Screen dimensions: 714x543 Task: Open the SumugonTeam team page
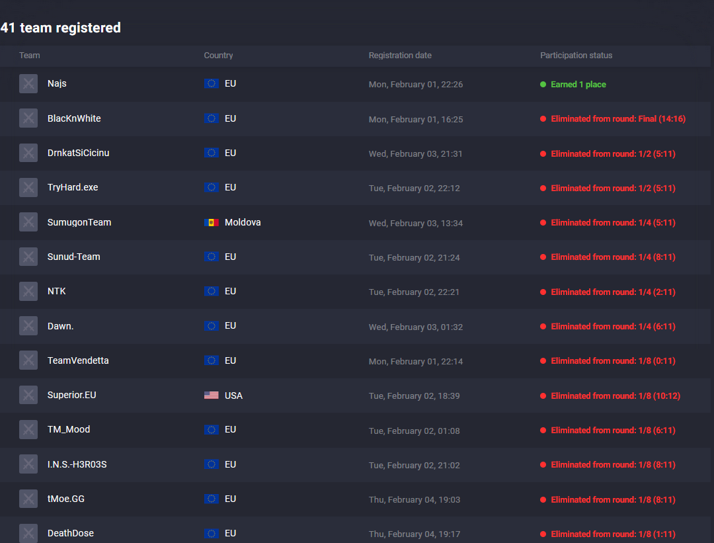pyautogui.click(x=79, y=222)
